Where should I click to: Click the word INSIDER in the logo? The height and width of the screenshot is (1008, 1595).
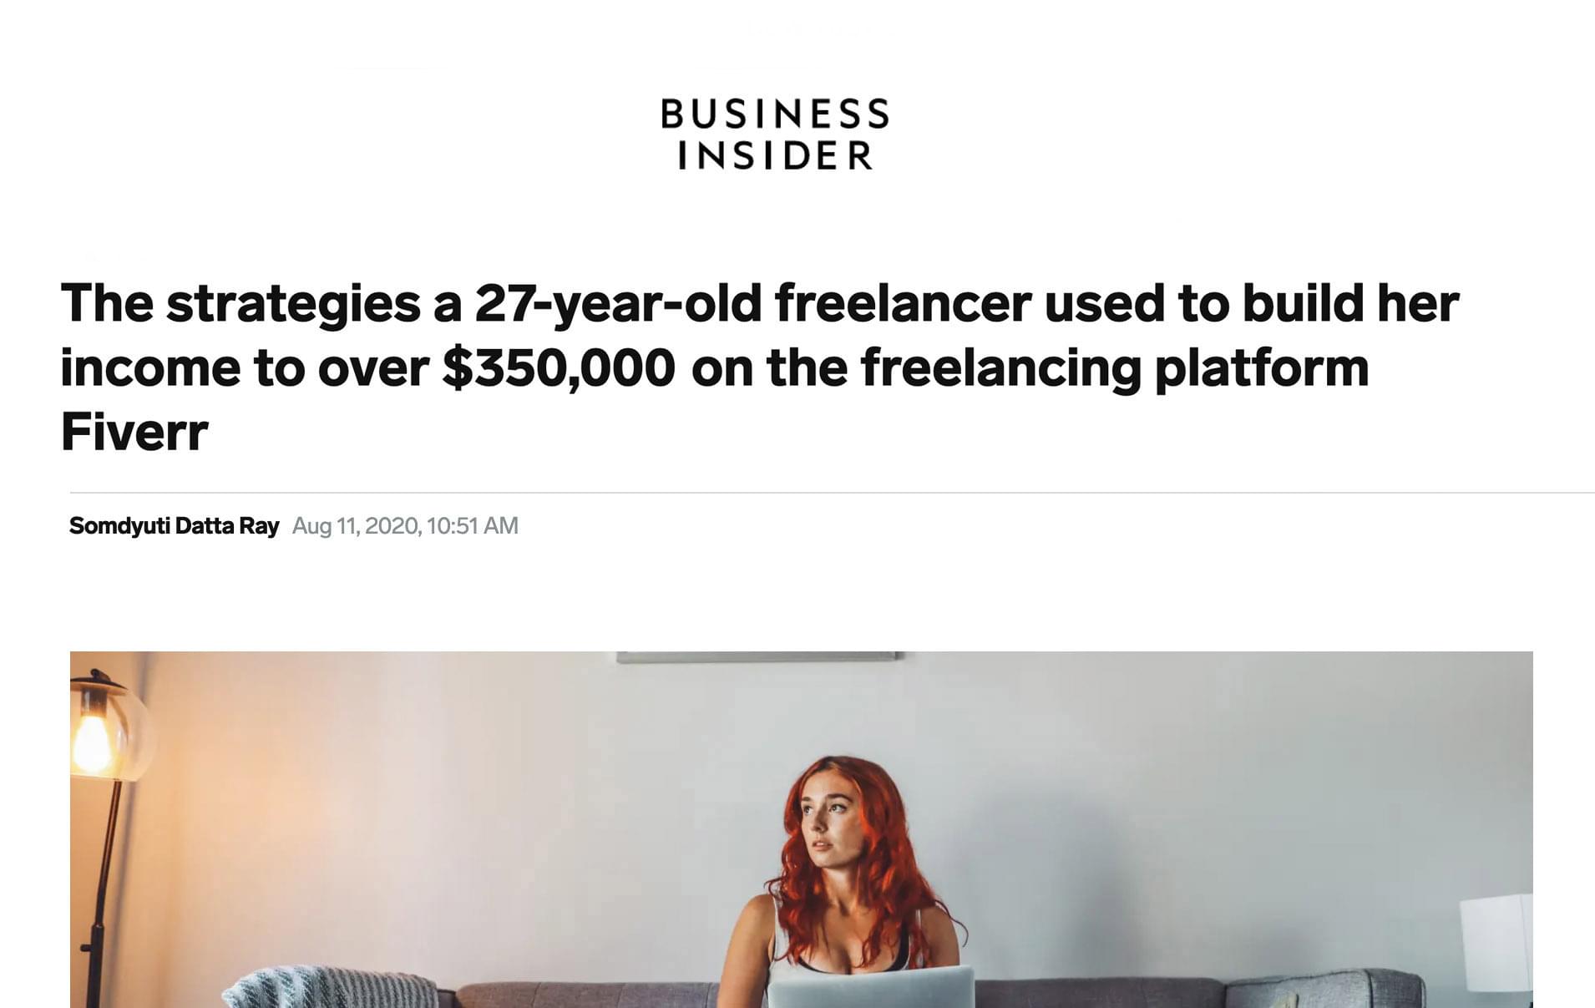[x=775, y=156]
